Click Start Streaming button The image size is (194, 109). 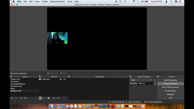pyautogui.click(x=170, y=80)
